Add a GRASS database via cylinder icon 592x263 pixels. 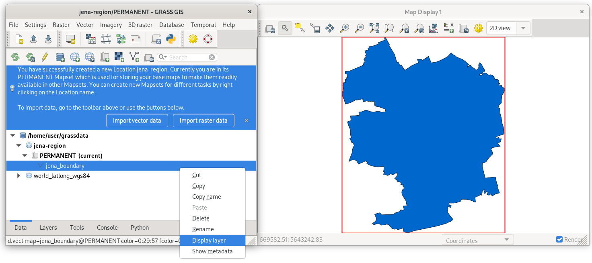(60, 57)
